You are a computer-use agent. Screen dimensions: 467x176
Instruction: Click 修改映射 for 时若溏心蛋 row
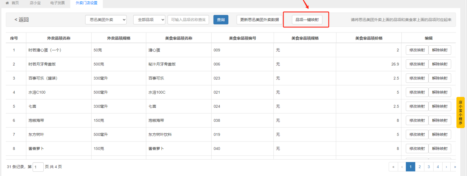(x=417, y=50)
